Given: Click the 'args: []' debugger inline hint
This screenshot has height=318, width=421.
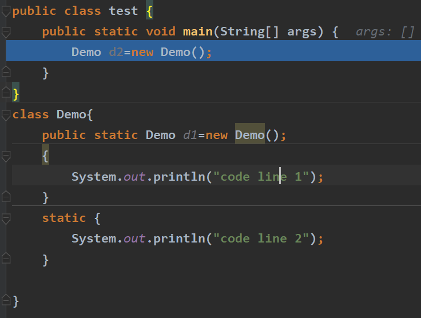Looking at the screenshot, I should 385,32.
